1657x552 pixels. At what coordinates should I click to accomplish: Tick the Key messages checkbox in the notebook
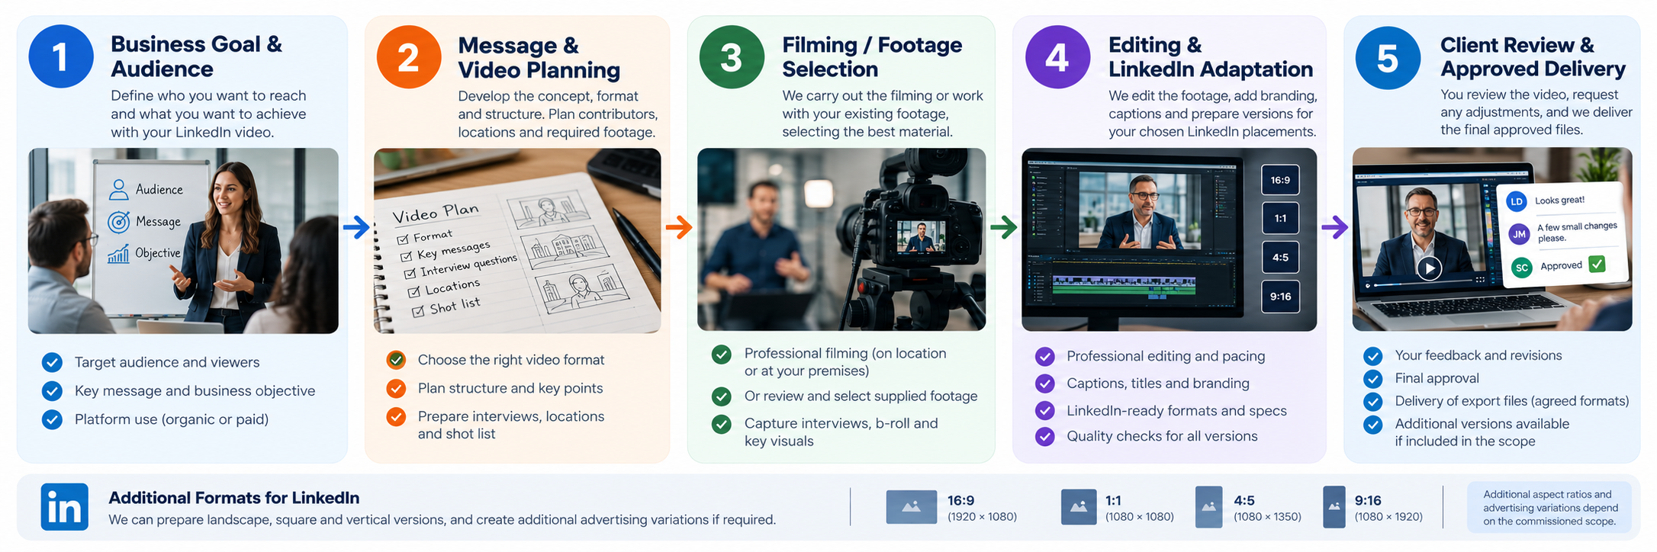tap(407, 256)
